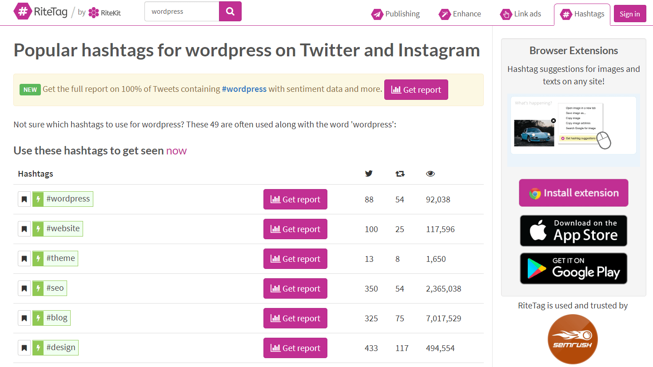The width and height of the screenshot is (653, 367).
Task: Bookmark the #theme hashtag
Action: click(x=24, y=259)
